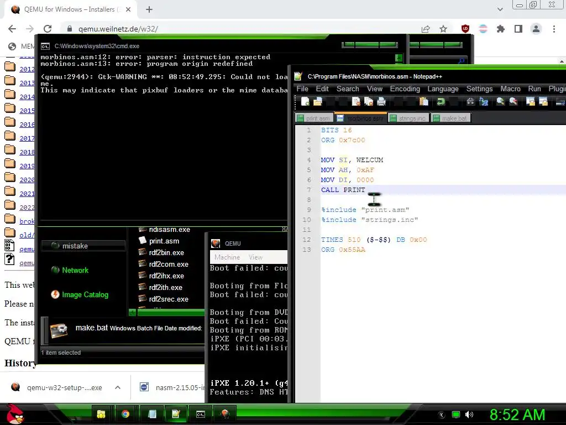The width and height of the screenshot is (566, 425).
Task: Open the Machine menu in QEMU window
Action: click(x=227, y=257)
